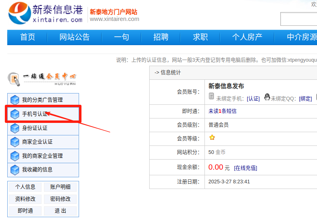Screen dimensions: 317x220
Task: Click the 新泰信息发布 account name
Action: pos(226,86)
